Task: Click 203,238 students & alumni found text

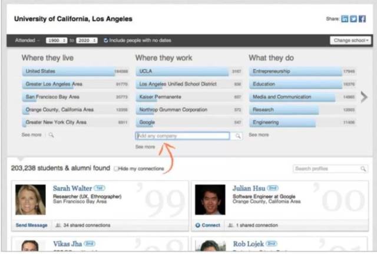Action: [61, 168]
